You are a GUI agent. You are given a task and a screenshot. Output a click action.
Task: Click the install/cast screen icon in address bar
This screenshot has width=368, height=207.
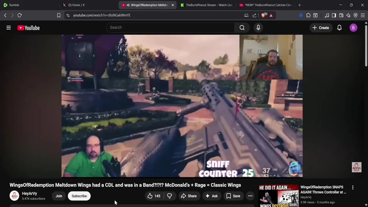246,15
